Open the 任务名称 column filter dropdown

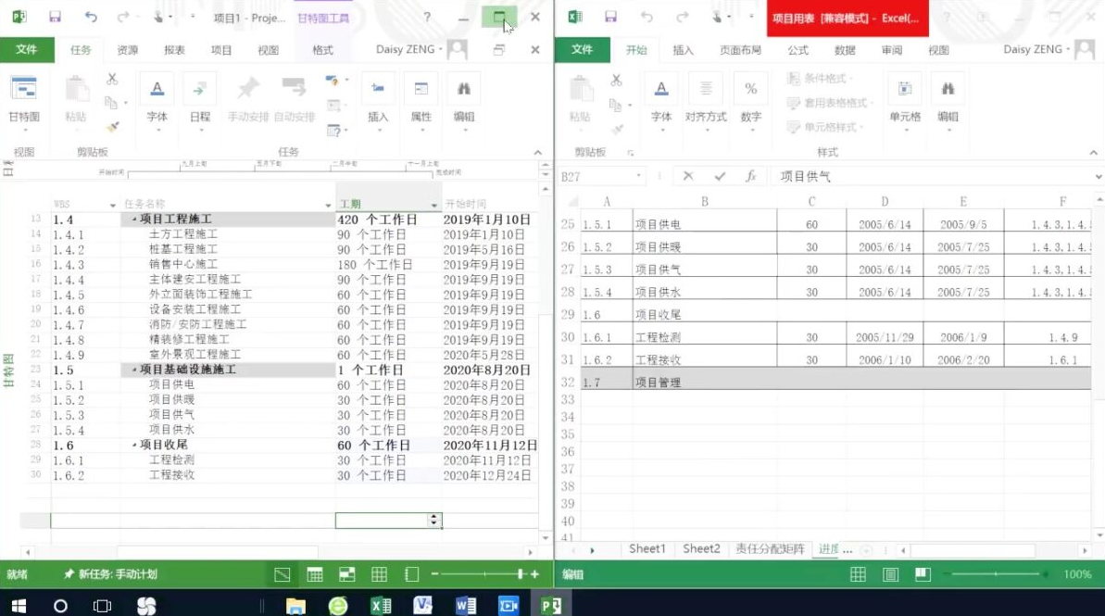[x=328, y=205]
